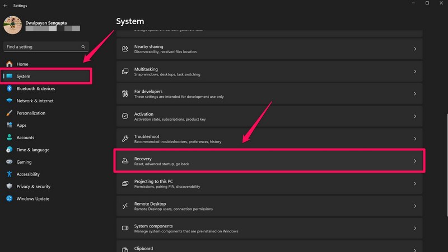Click the Privacy & security shield icon
The width and height of the screenshot is (448, 252).
point(10,187)
